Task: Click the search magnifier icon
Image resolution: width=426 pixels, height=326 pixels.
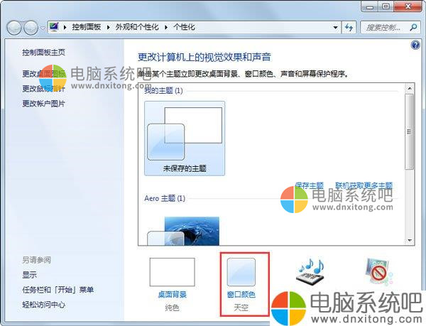Action: pos(413,27)
